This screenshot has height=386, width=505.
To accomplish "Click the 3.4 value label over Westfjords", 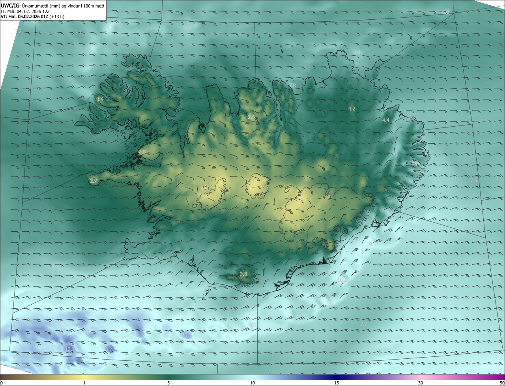I will pos(100,99).
